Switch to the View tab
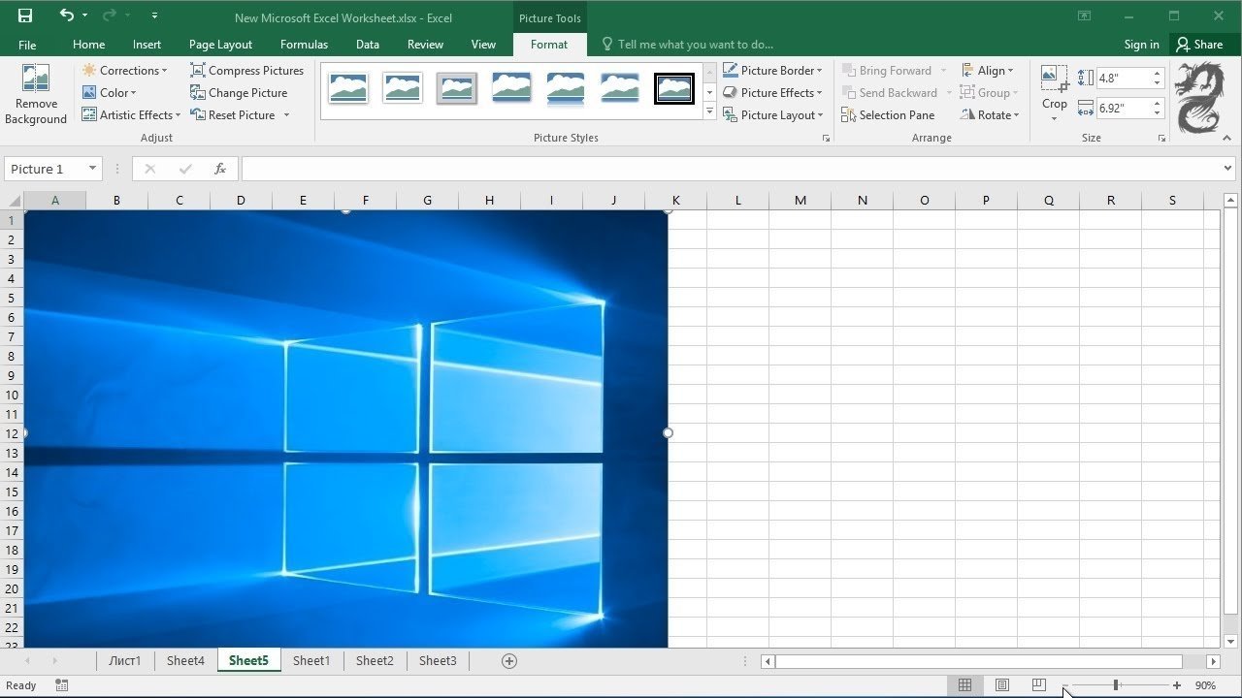The height and width of the screenshot is (698, 1242). coord(483,45)
